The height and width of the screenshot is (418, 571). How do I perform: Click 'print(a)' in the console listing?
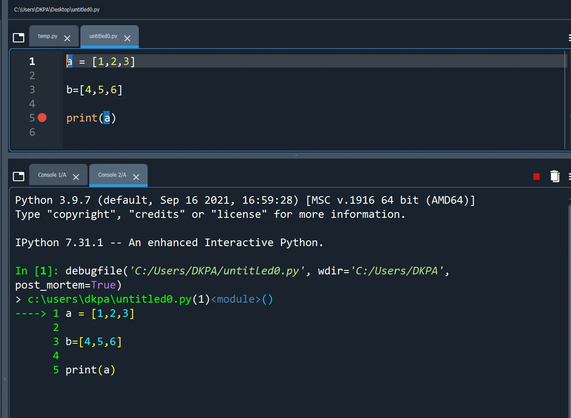[x=91, y=370]
